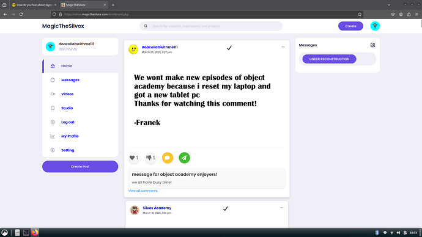Open the three-dot menu on doacollabwithme111's post
The image size is (422, 237).
[283, 47]
